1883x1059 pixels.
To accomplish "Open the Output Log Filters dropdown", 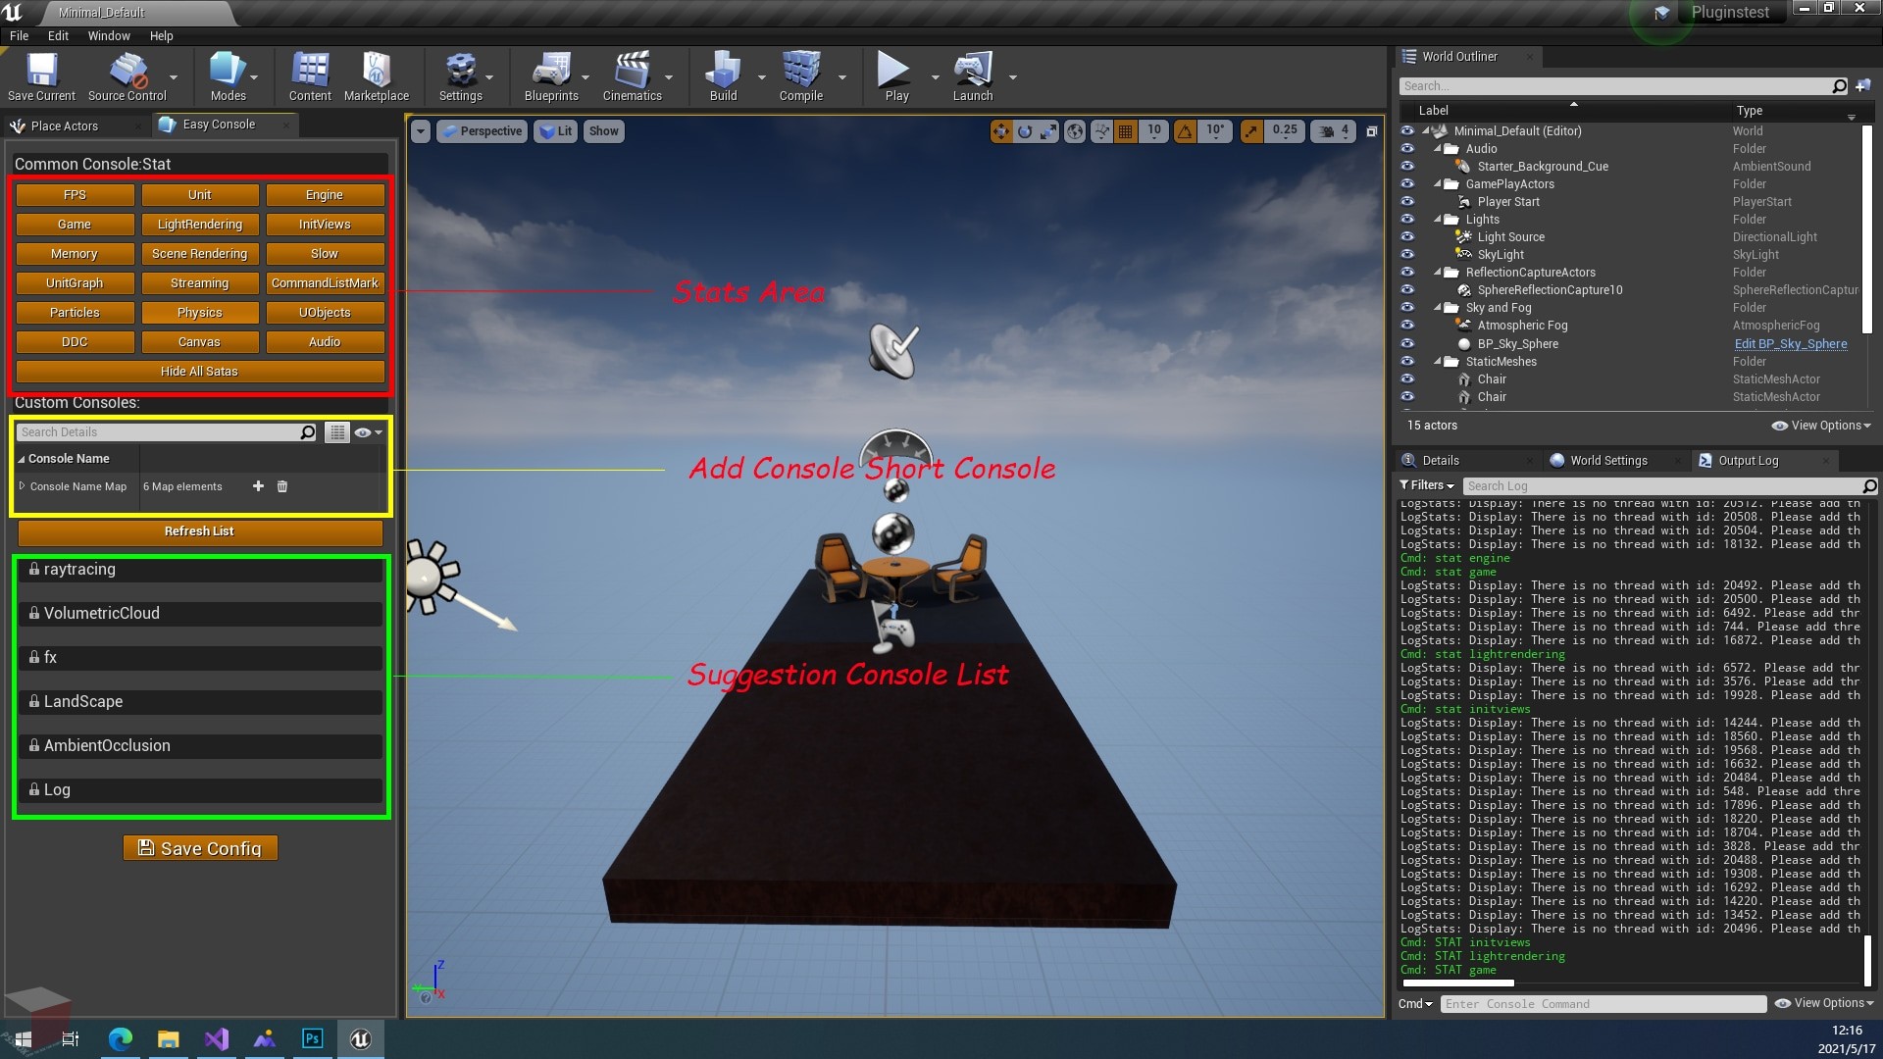I will (1427, 485).
